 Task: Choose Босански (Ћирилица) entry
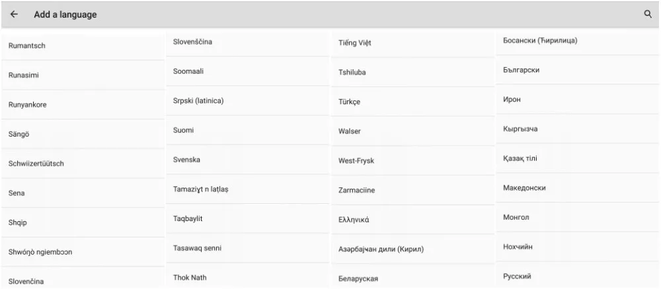(x=578, y=41)
